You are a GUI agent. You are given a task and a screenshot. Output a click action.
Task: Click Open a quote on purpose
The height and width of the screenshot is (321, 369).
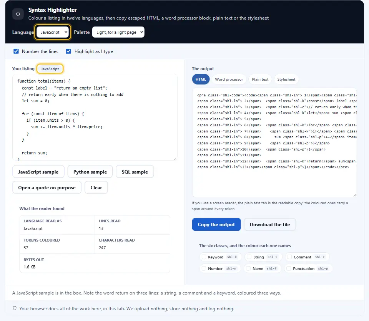pos(47,187)
